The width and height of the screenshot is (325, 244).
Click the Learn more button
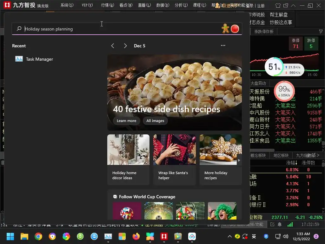[126, 121]
